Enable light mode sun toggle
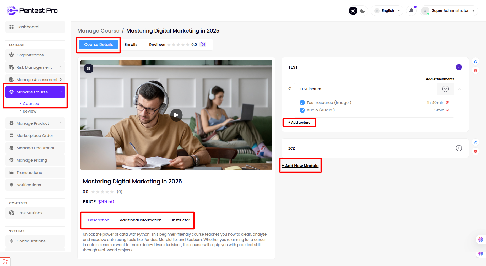Image resolution: width=486 pixels, height=266 pixels. pos(353,11)
